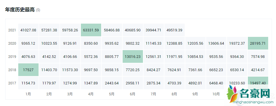Click the 10月 column label
276x106 pixels.
(x=216, y=94)
